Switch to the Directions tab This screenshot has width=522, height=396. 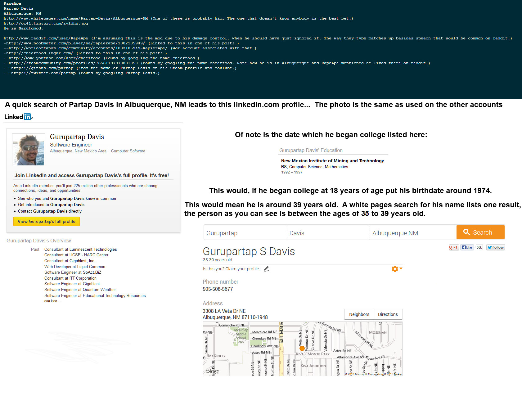click(x=388, y=314)
